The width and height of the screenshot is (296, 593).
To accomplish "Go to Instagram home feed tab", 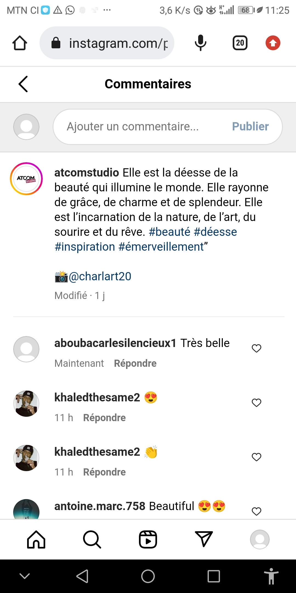I will (x=36, y=539).
